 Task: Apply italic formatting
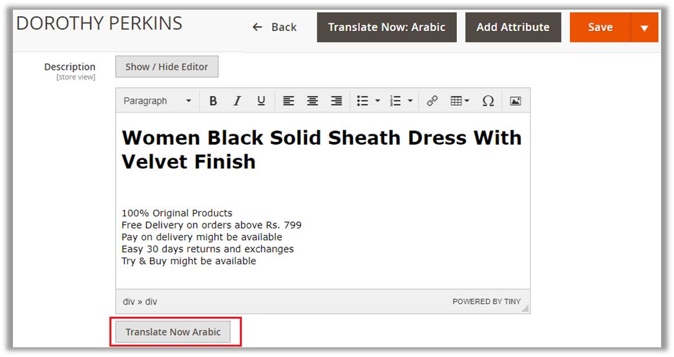pos(237,101)
